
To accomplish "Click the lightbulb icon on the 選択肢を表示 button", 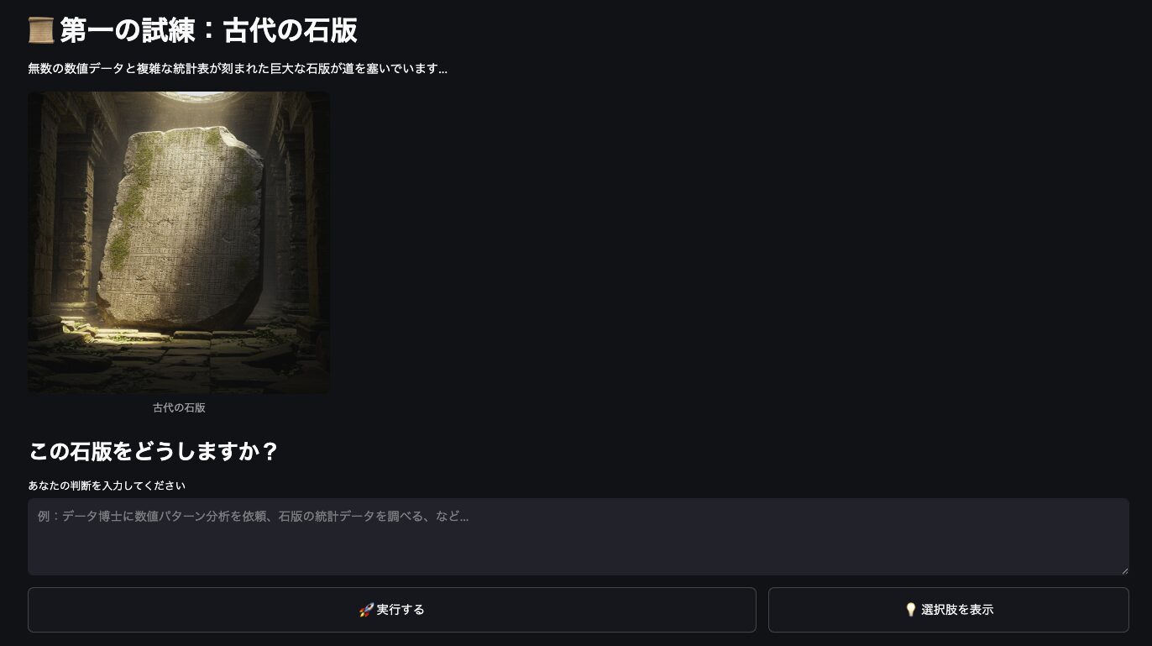I will click(911, 610).
